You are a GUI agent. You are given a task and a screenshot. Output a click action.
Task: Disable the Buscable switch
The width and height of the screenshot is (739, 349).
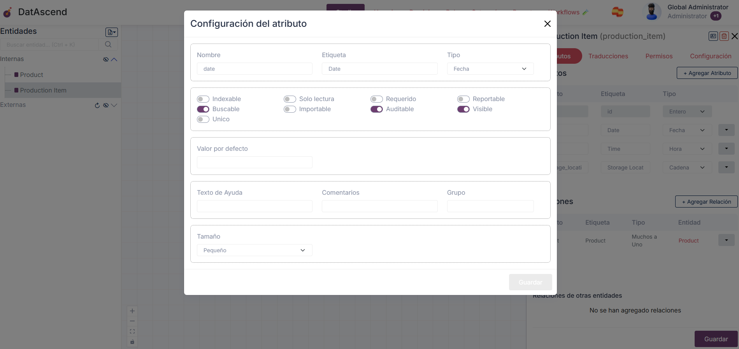(203, 109)
